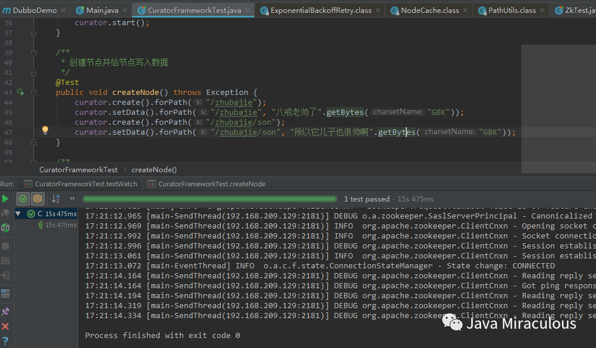The image size is (596, 348).
Task: Click the Restore Layout icon
Action: [5, 294]
